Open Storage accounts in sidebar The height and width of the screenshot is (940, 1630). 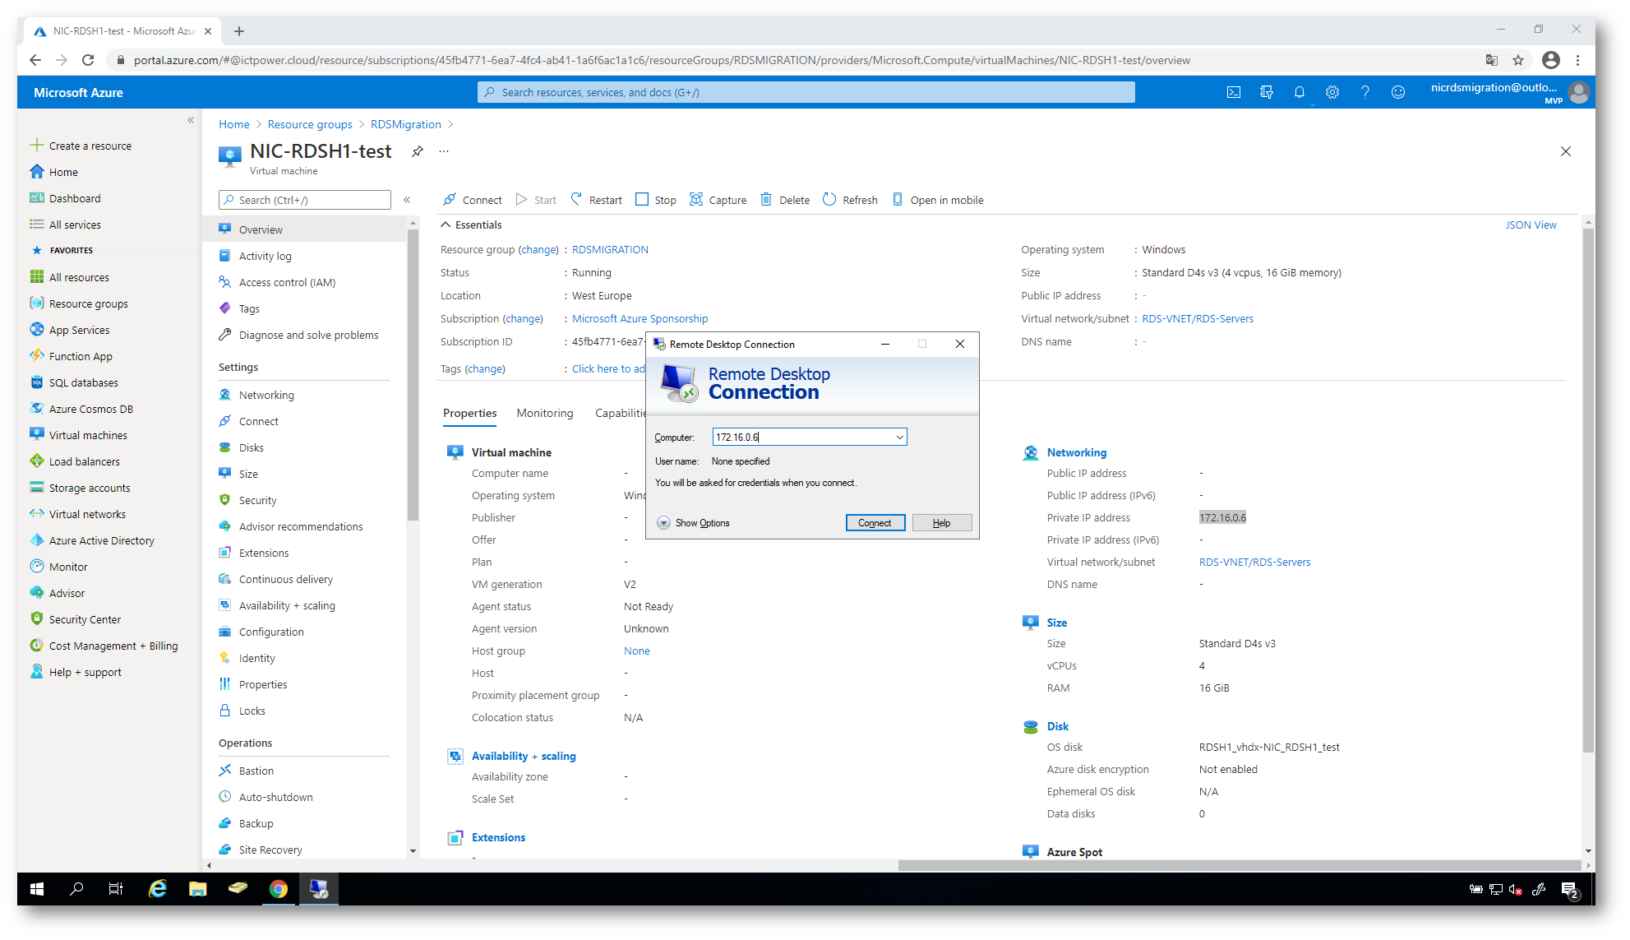(90, 488)
